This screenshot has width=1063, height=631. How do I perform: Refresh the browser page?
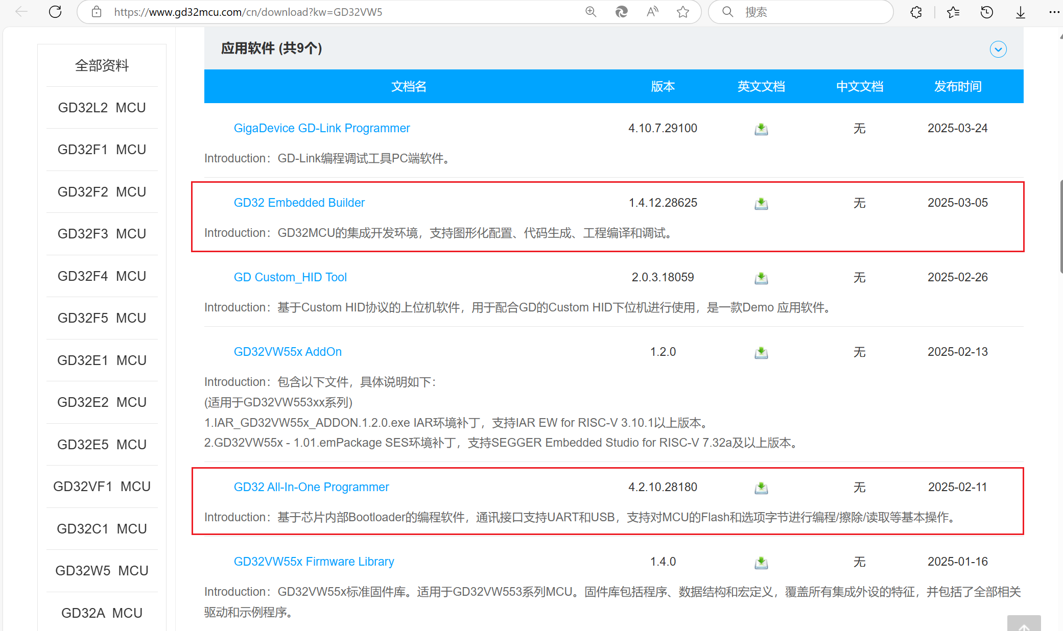(55, 12)
